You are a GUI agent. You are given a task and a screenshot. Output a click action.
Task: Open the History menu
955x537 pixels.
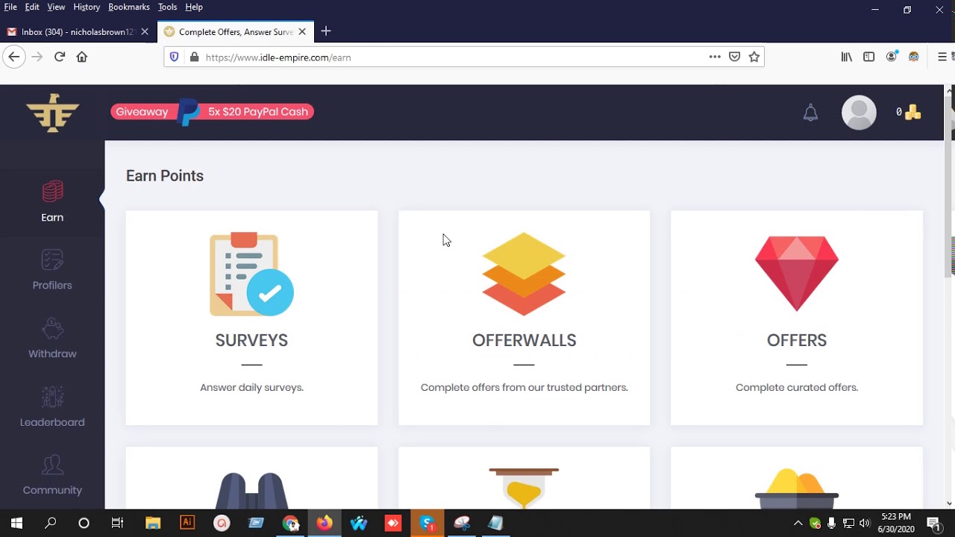coord(87,7)
